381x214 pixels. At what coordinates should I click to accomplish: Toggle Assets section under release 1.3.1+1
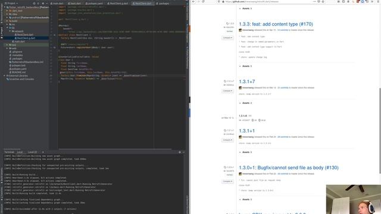pos(245,152)
